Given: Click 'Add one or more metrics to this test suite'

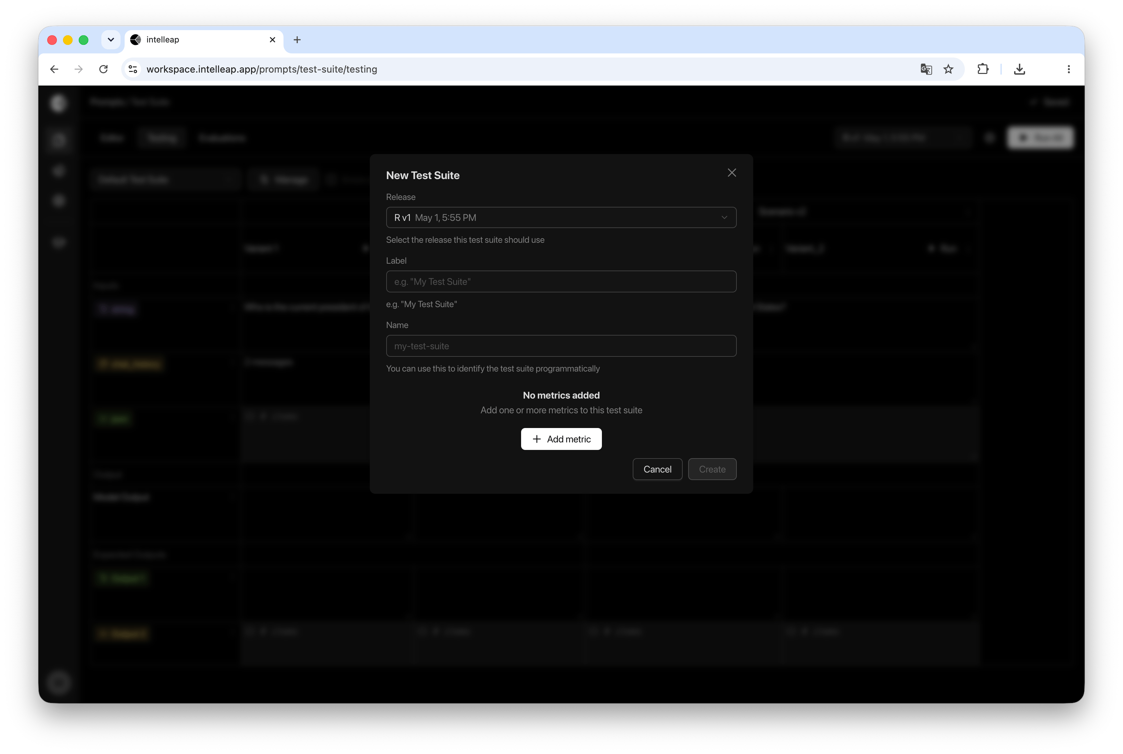Looking at the screenshot, I should coord(561,410).
